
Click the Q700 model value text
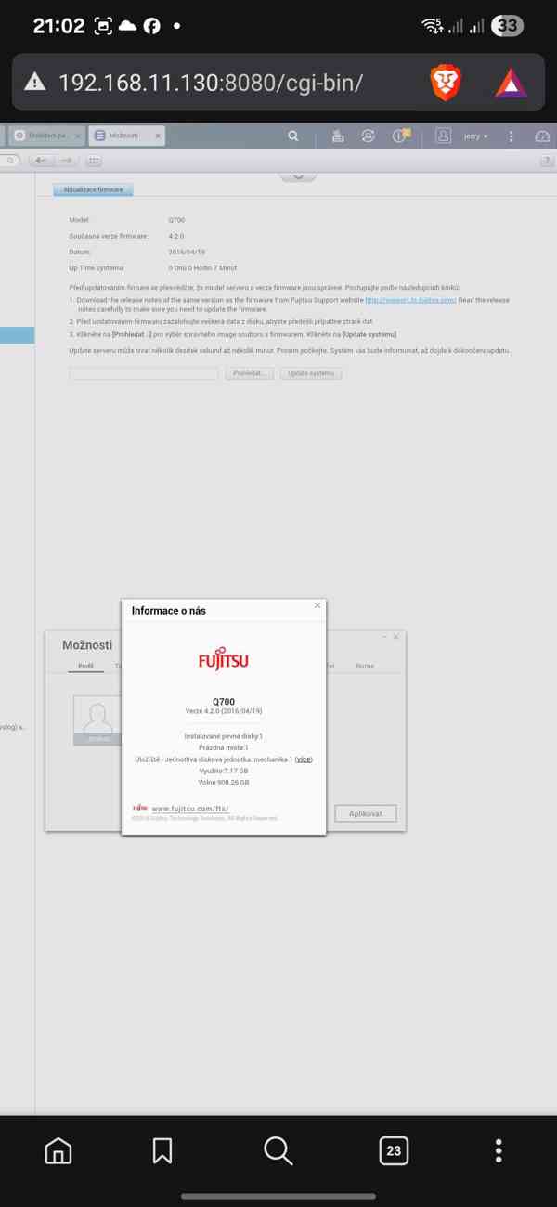(x=176, y=220)
